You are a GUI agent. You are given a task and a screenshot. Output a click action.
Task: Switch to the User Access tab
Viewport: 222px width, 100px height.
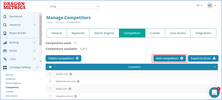[x=178, y=33]
